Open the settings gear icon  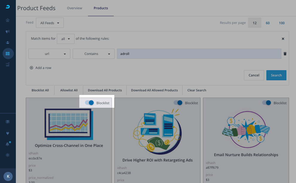click(8, 155)
